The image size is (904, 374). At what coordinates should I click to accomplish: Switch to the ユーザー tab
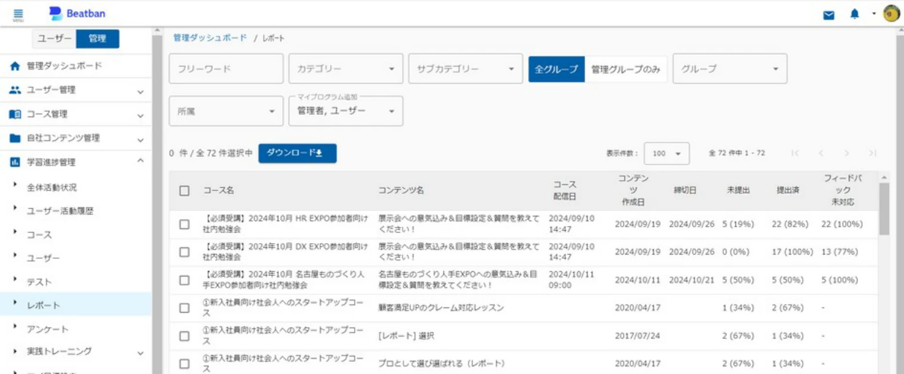click(54, 39)
